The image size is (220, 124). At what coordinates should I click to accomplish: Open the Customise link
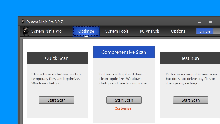click(123, 108)
